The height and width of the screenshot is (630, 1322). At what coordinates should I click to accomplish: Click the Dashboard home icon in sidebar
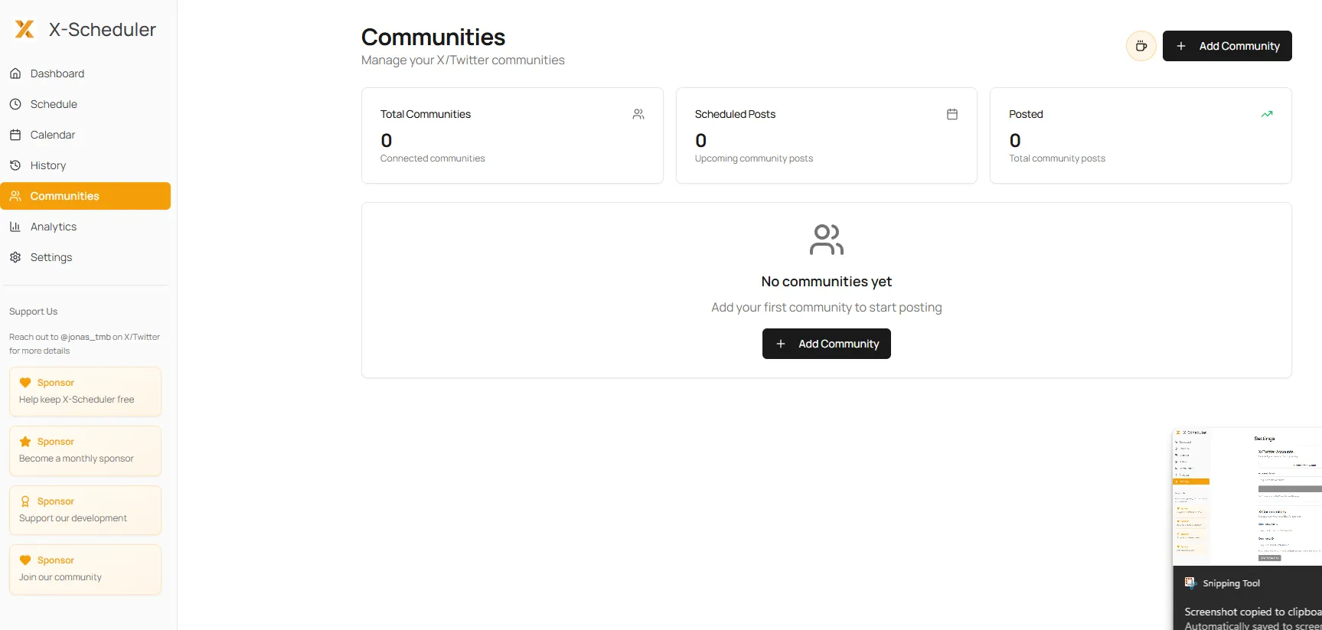[15, 73]
